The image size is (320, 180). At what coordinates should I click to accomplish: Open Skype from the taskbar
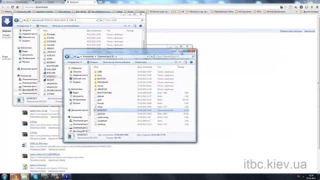click(x=35, y=176)
